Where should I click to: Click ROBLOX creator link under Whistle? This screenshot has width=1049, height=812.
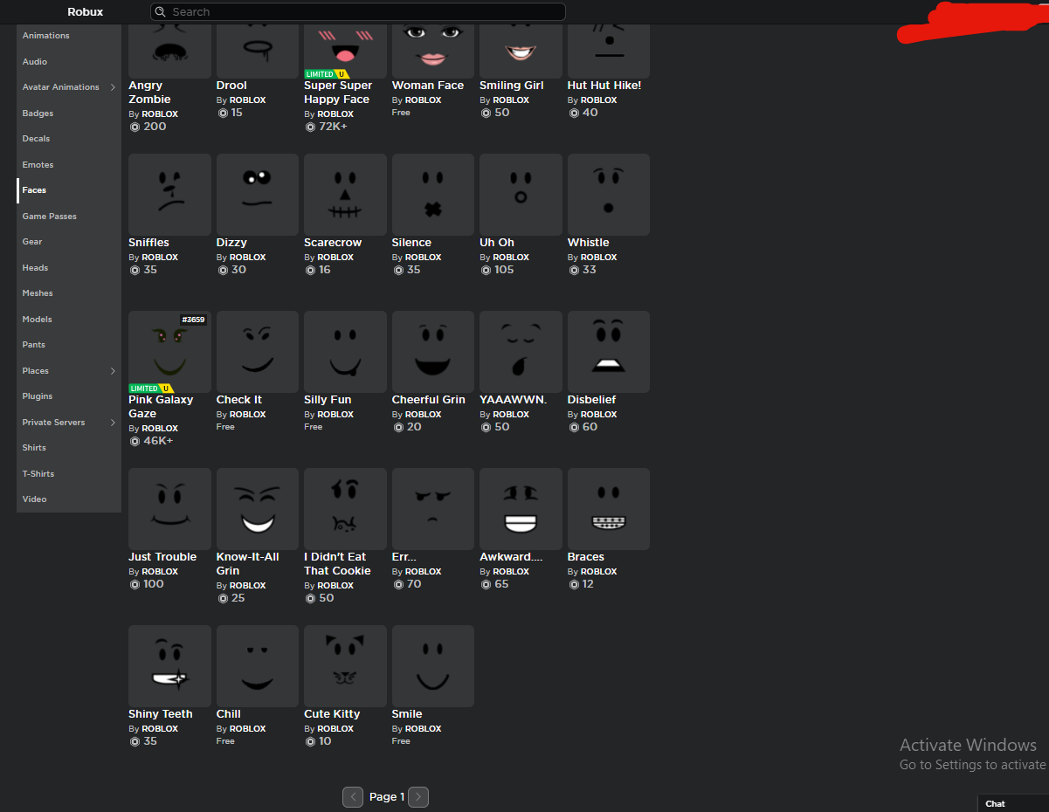pos(599,258)
